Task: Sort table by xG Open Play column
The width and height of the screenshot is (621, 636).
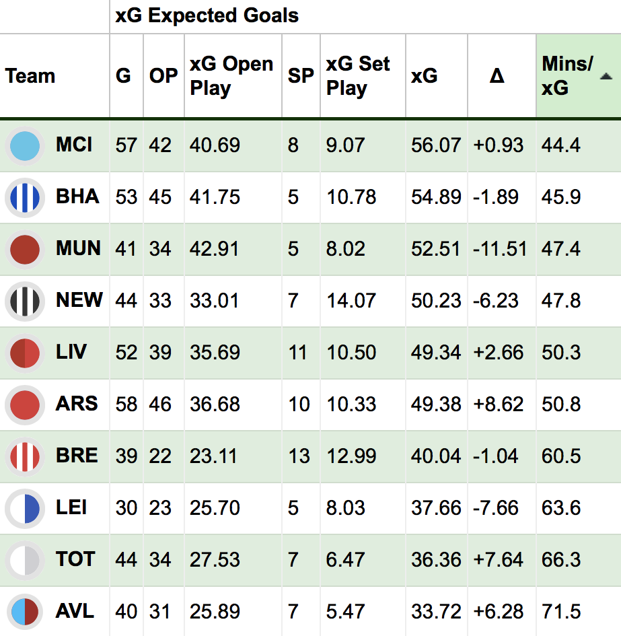Action: (231, 76)
